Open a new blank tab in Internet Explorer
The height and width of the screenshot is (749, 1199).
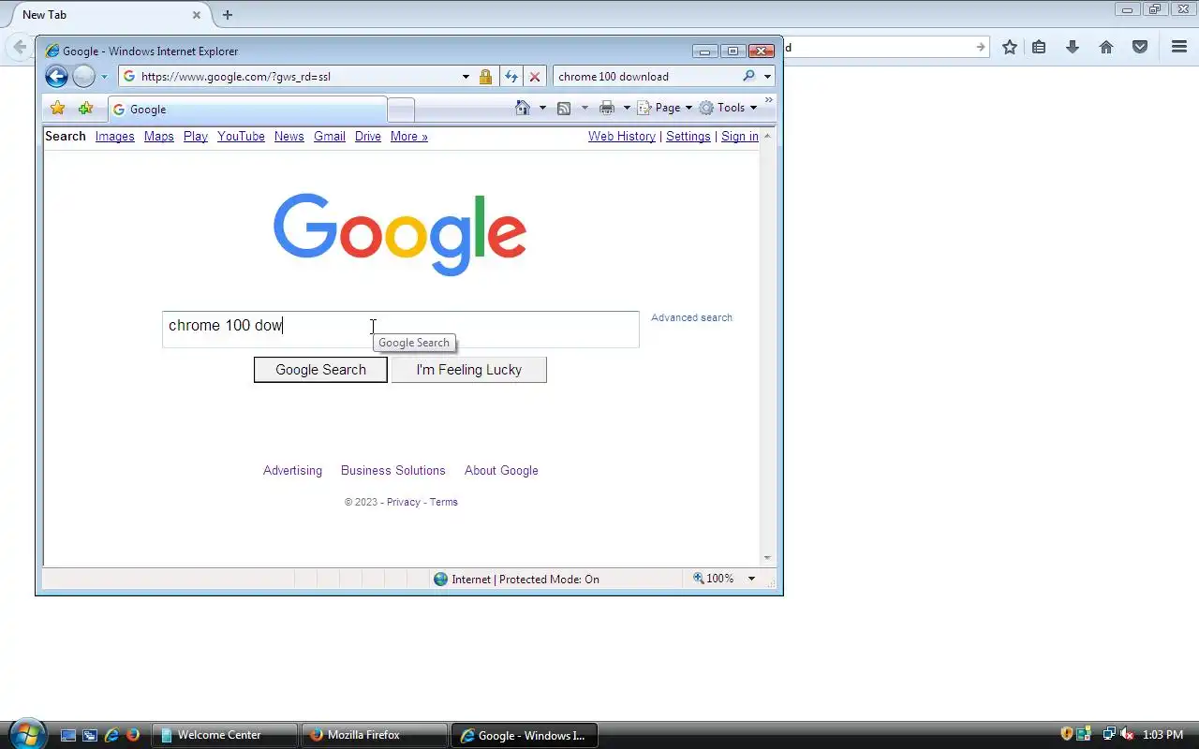click(x=401, y=110)
